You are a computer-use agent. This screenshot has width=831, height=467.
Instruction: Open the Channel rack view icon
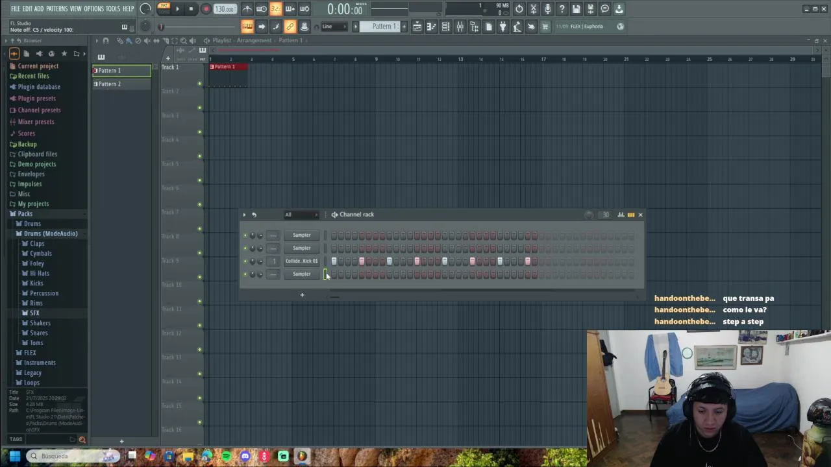point(446,27)
